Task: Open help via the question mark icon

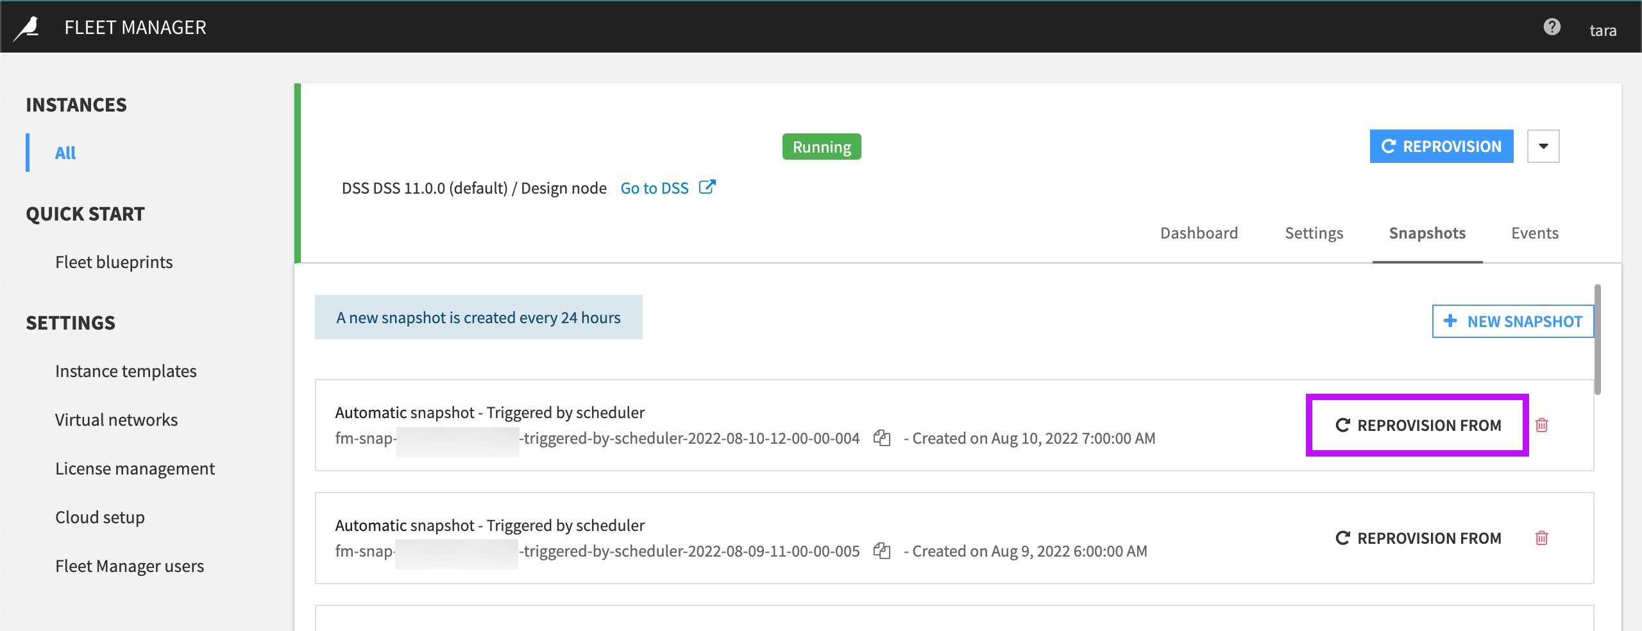Action: point(1552,26)
